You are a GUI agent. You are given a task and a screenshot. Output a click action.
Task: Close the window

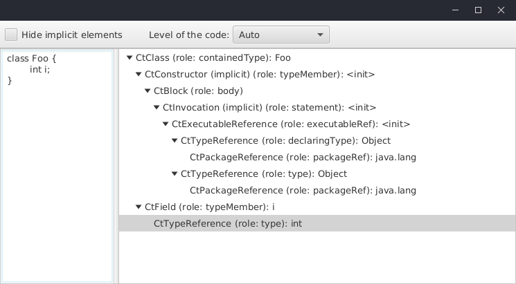point(501,10)
